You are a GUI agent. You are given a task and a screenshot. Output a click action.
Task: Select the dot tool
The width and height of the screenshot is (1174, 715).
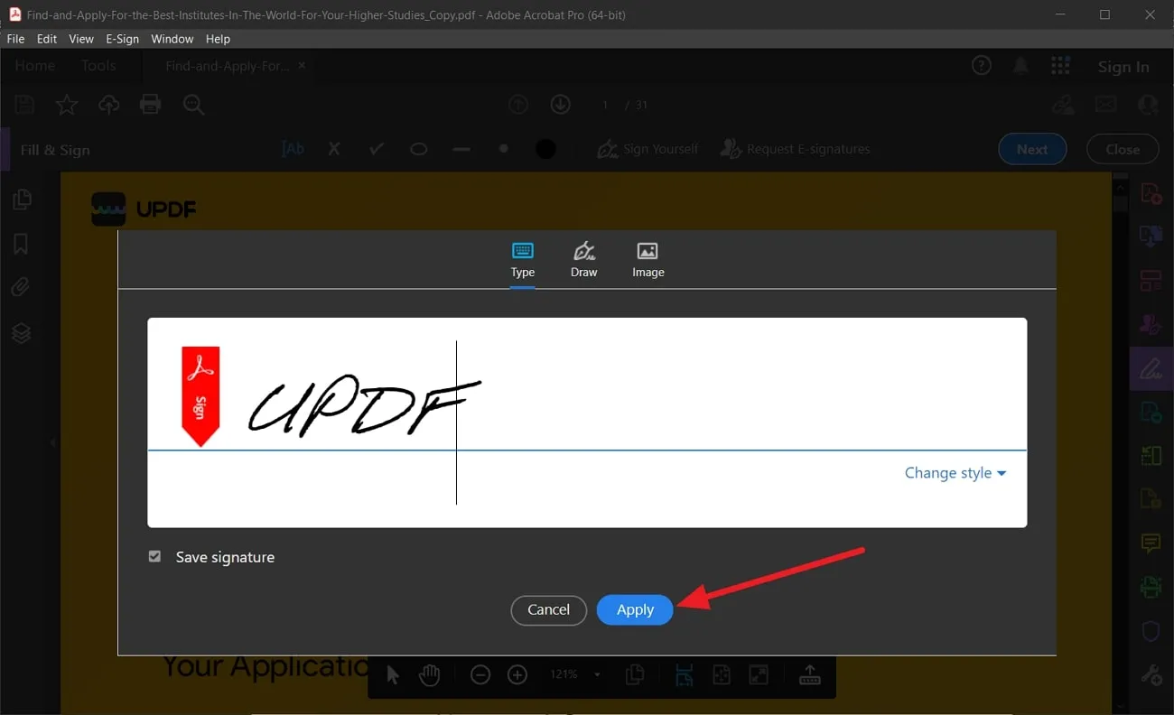[x=504, y=149]
